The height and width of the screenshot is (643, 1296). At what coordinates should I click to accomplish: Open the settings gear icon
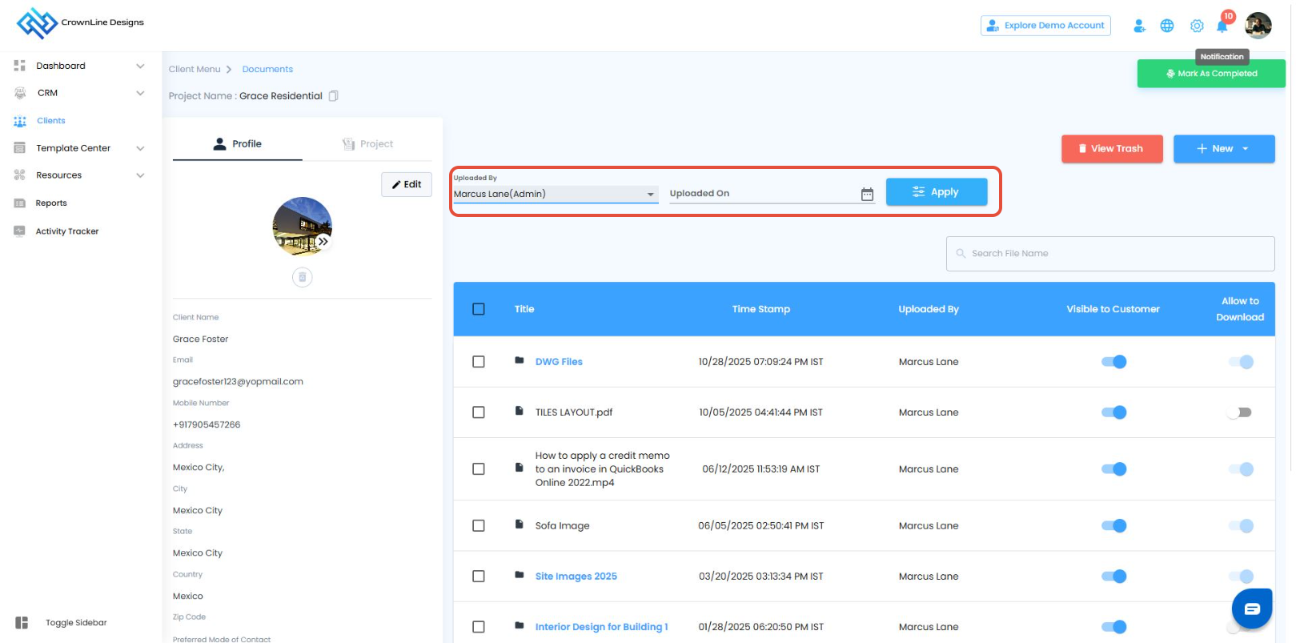point(1196,26)
